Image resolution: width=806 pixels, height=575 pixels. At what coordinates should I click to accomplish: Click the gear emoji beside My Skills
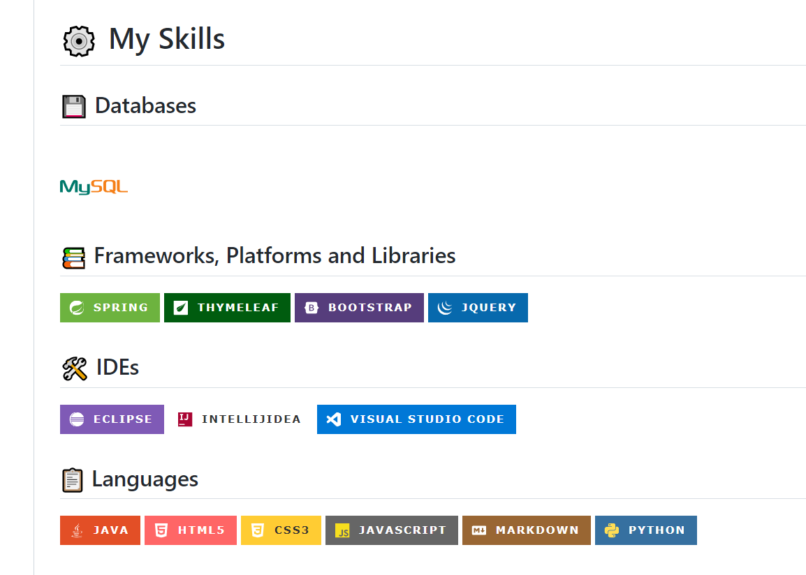[x=79, y=40]
